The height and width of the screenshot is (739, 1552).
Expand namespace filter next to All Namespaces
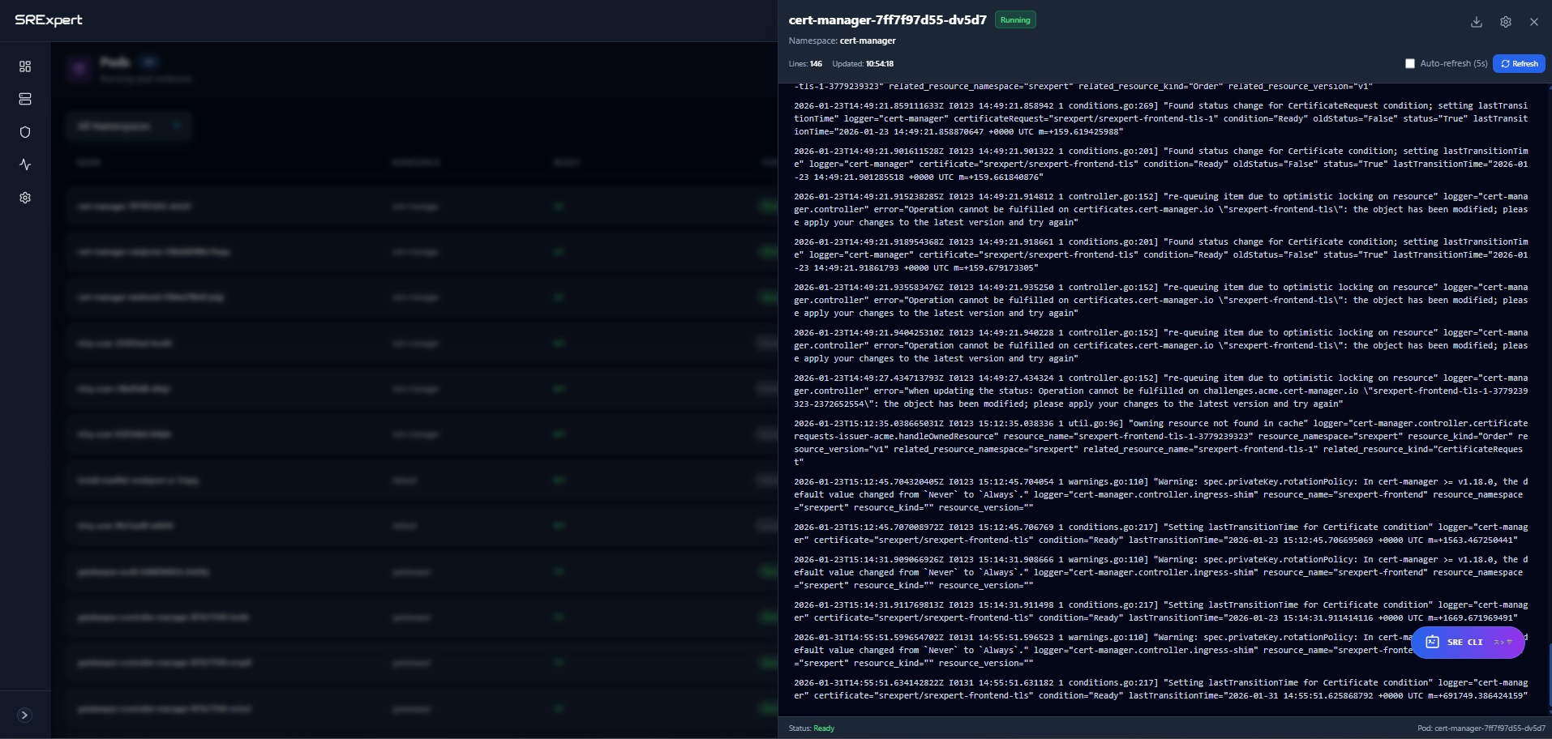176,126
